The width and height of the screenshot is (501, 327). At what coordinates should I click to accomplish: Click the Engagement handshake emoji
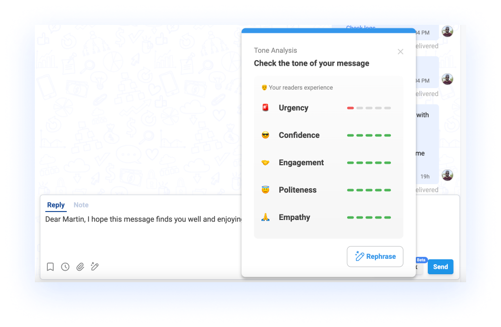pos(265,163)
